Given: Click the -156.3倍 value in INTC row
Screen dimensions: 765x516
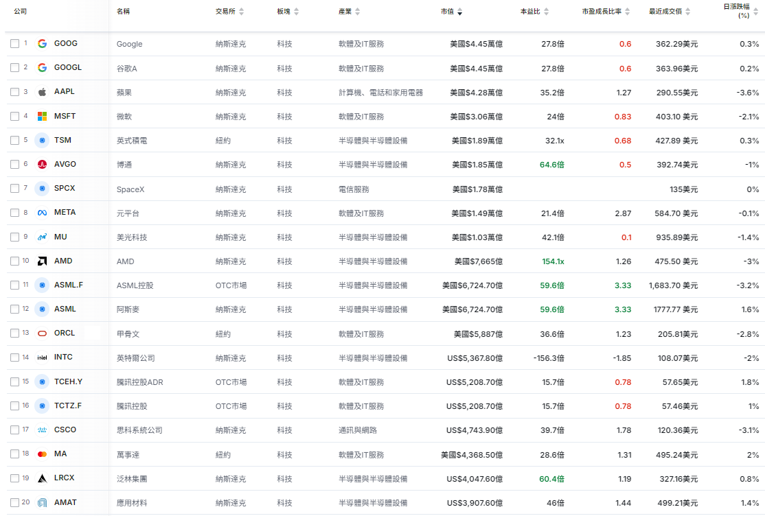Looking at the screenshot, I should click(549, 358).
